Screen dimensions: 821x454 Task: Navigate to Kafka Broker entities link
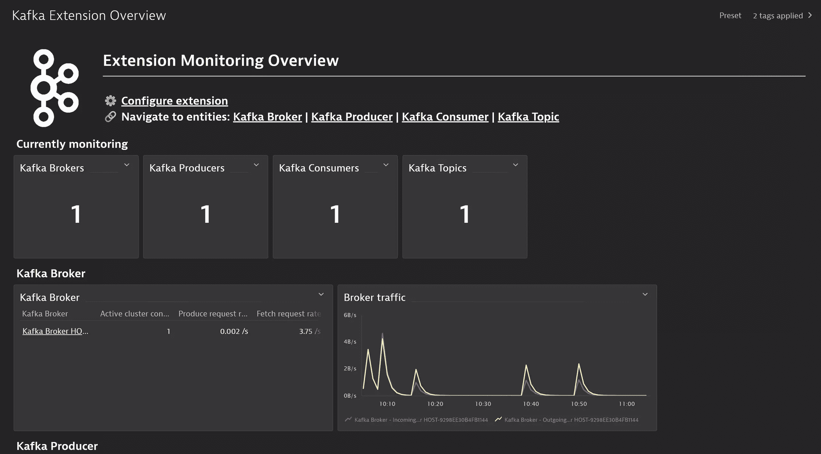pos(267,117)
